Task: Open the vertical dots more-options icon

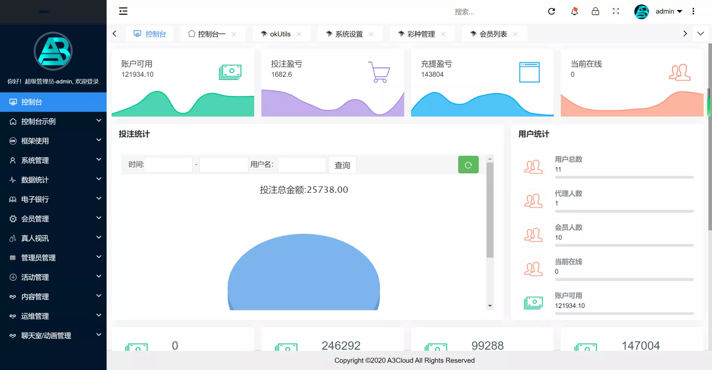Action: 694,11
